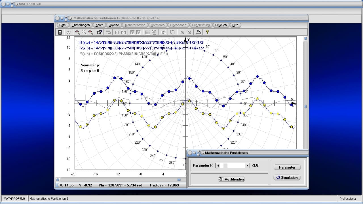Click the table list toolbar icon

pos(147,32)
